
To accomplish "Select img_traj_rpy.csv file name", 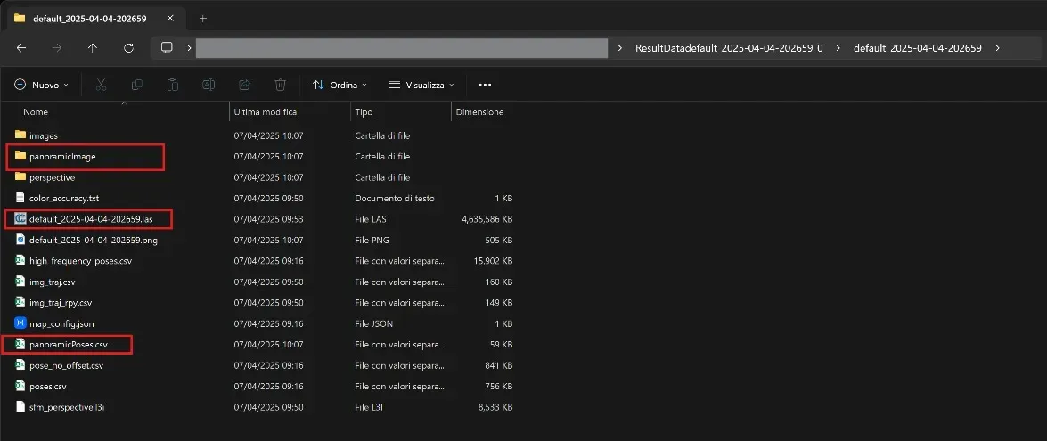I will click(61, 302).
